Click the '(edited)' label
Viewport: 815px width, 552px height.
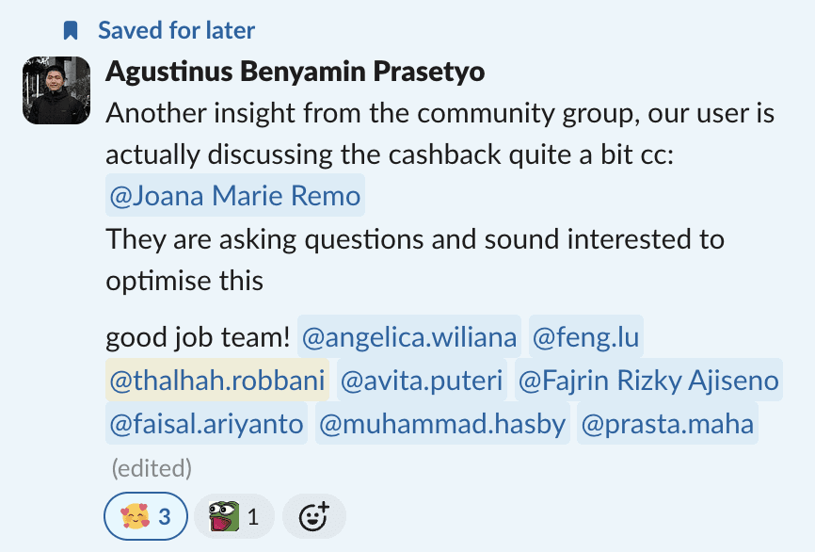pyautogui.click(x=152, y=468)
